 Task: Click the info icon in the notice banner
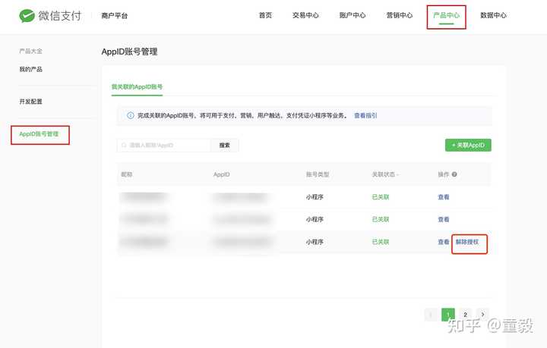pyautogui.click(x=130, y=115)
